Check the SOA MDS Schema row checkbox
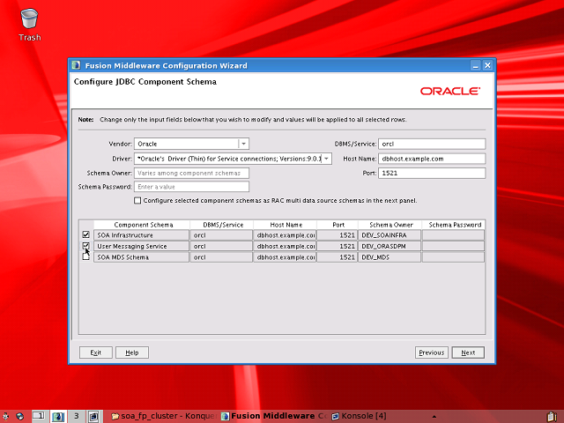 click(85, 256)
